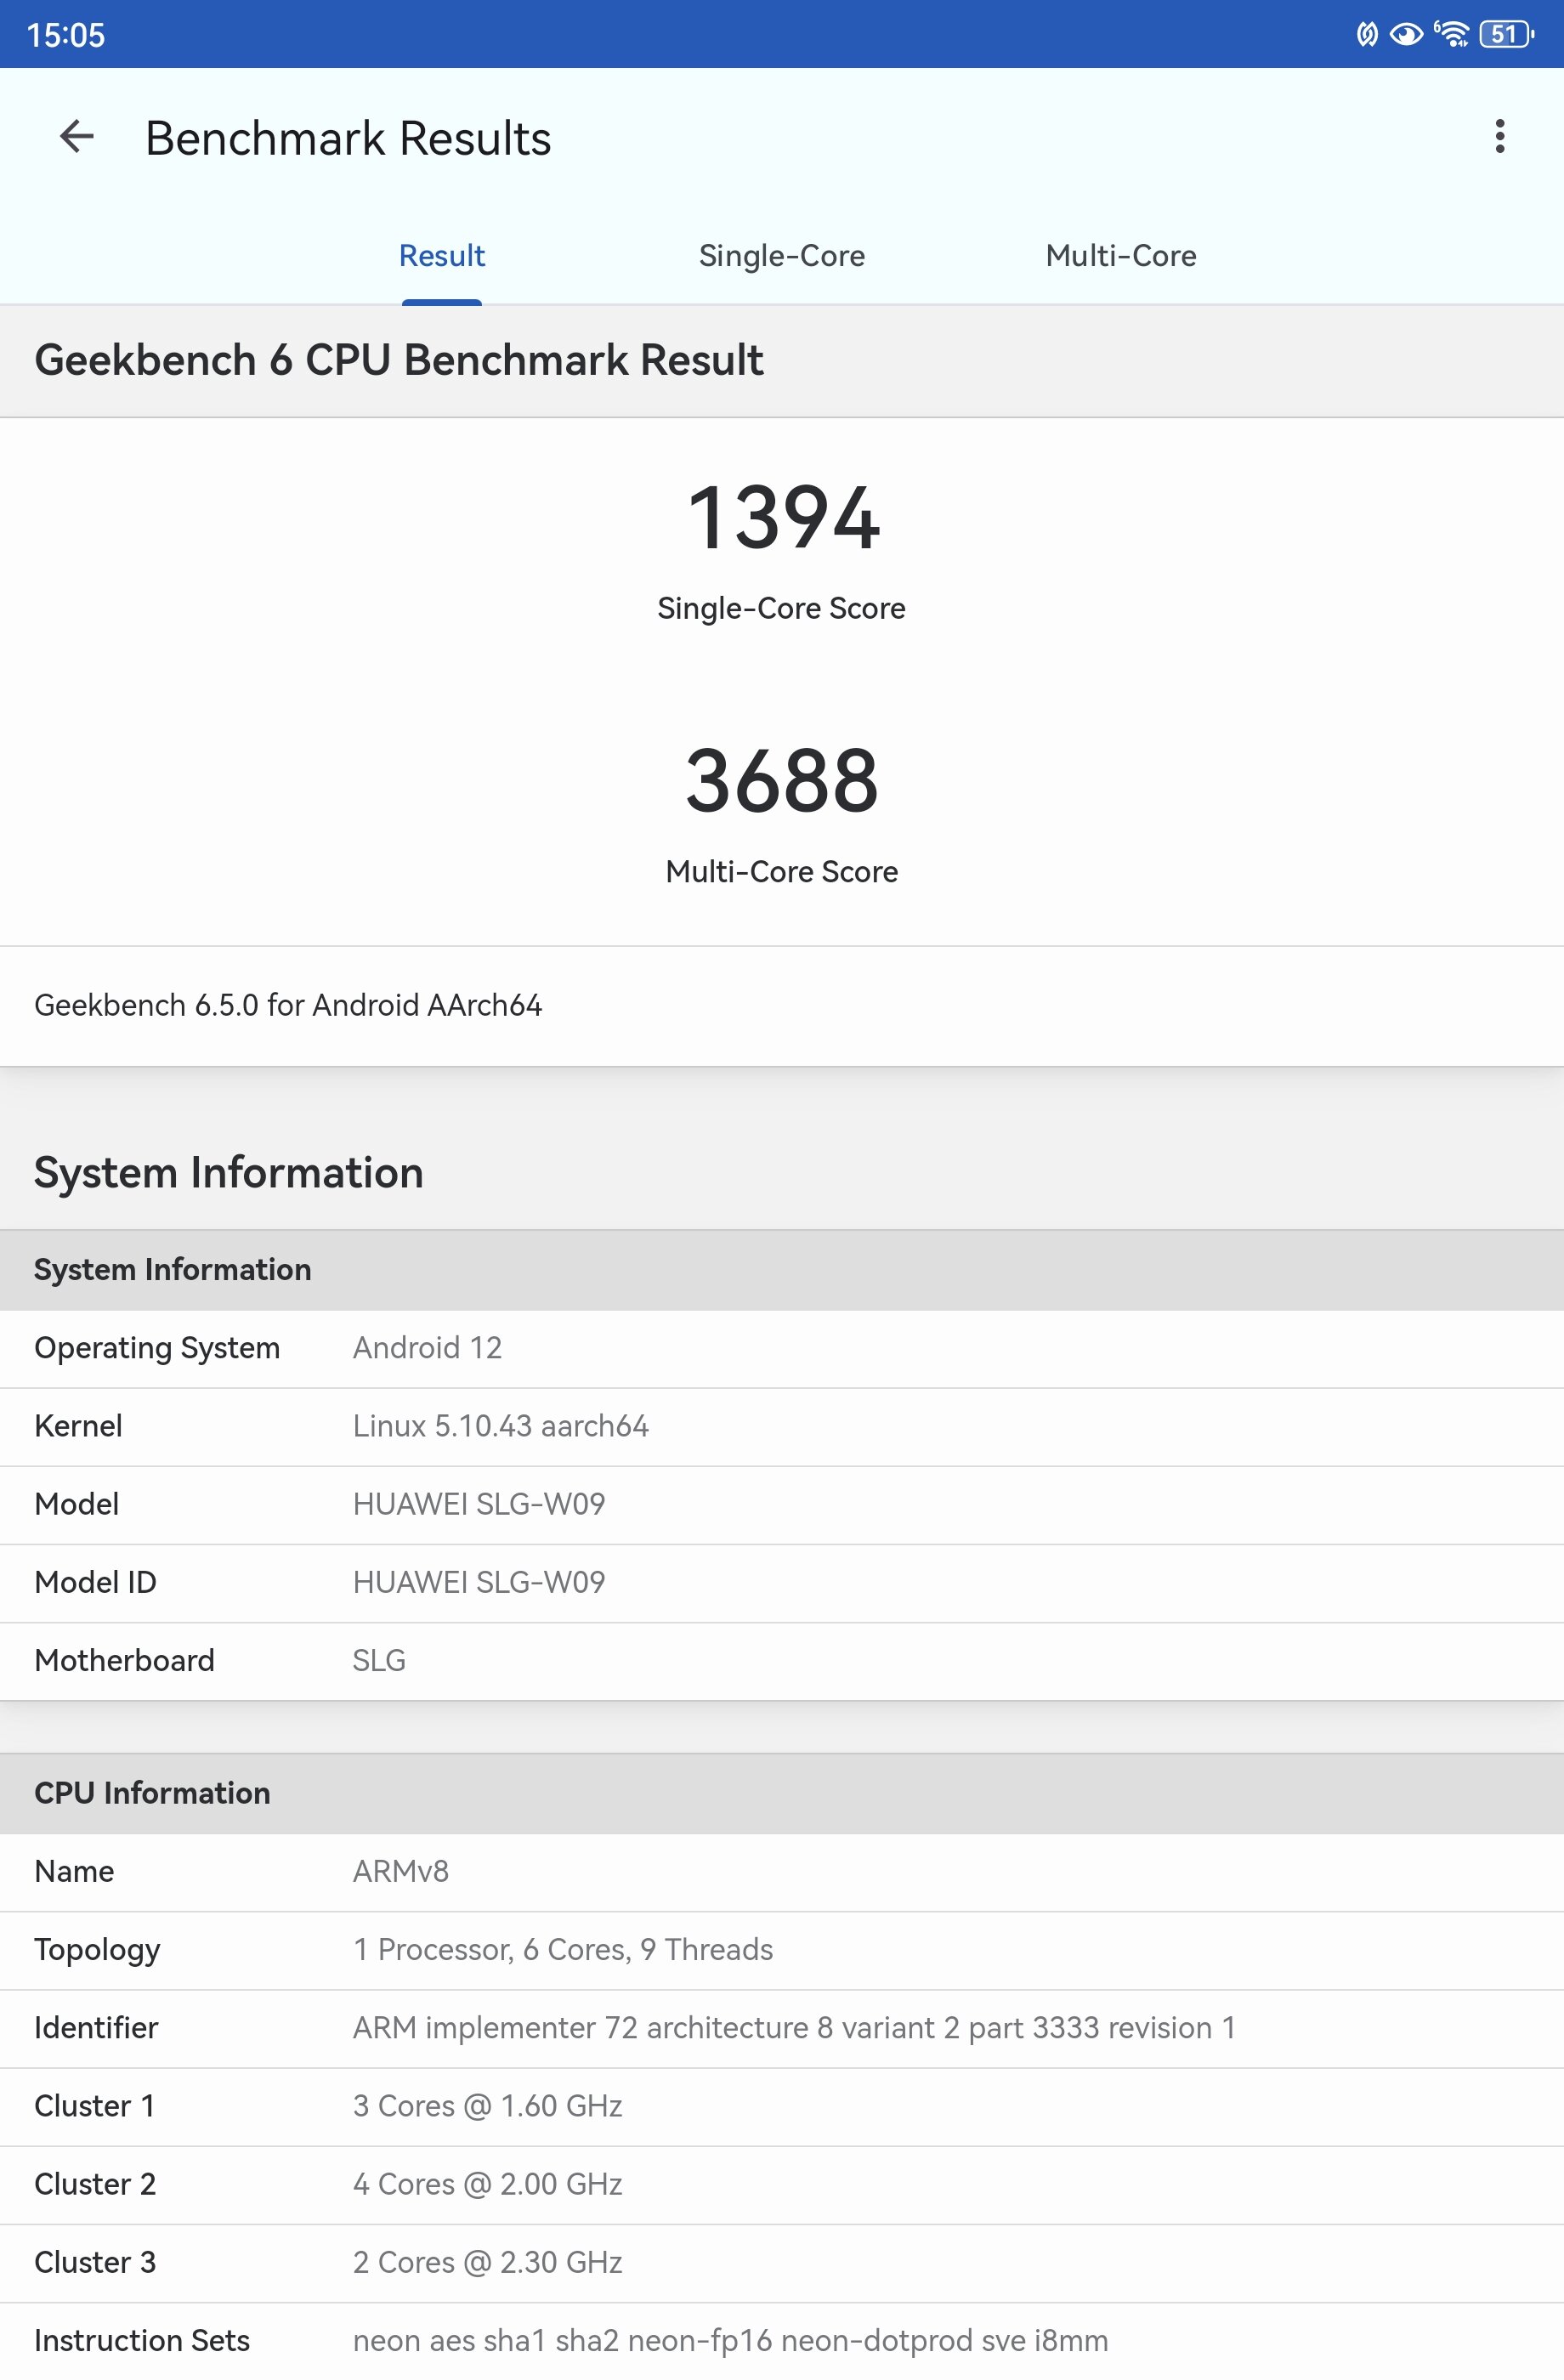Viewport: 1564px width, 2380px height.
Task: Select the Topology row
Action: 780,1949
